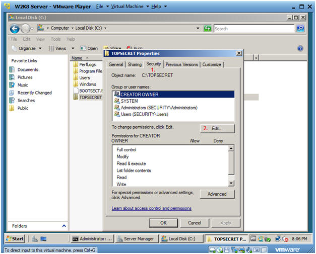This screenshot has width=316, height=254.
Task: Click the Start button
Action: click(x=15, y=239)
